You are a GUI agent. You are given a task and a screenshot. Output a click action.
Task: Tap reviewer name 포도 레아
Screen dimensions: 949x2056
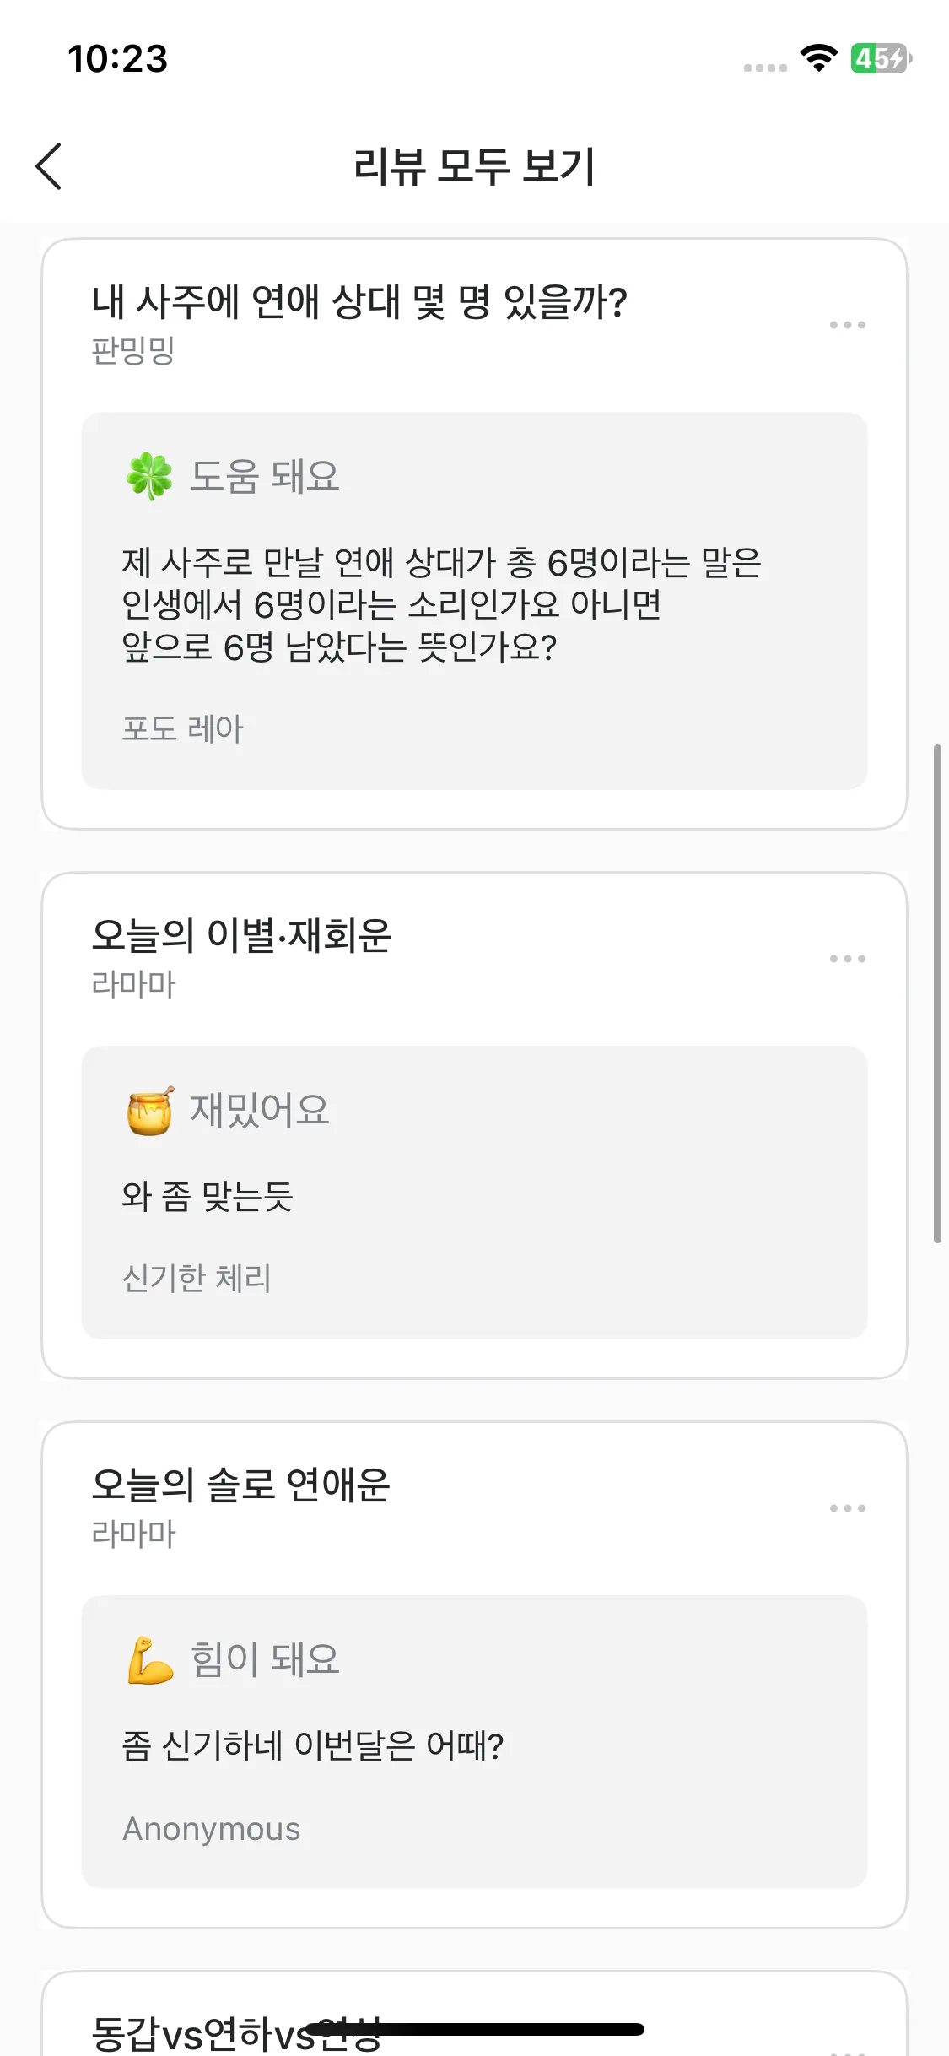click(182, 728)
